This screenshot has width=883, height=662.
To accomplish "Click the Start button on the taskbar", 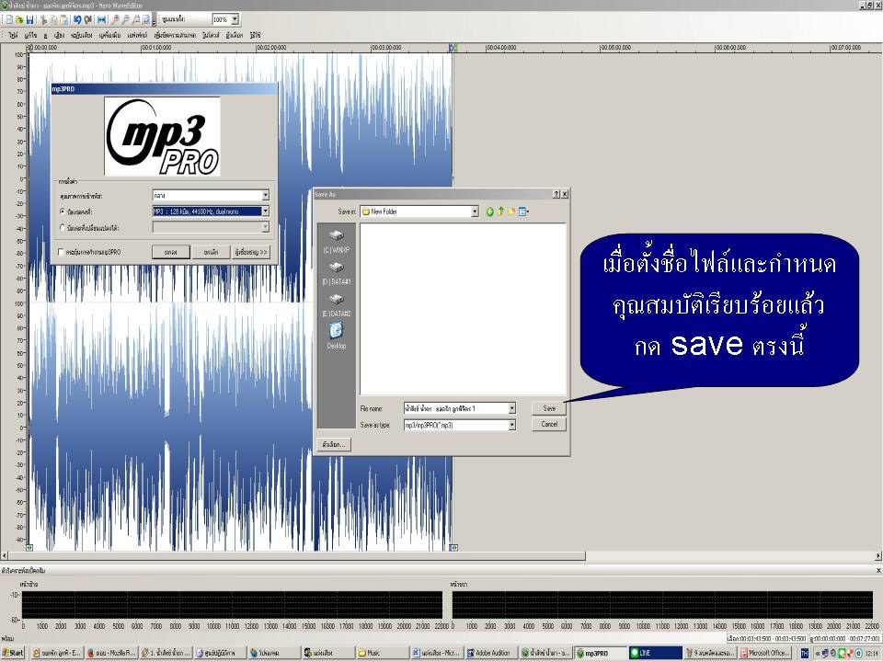I will (x=12, y=653).
